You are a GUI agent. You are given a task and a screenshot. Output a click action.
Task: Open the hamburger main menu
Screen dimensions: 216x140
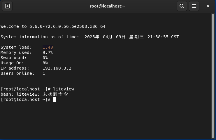coord(194,6)
